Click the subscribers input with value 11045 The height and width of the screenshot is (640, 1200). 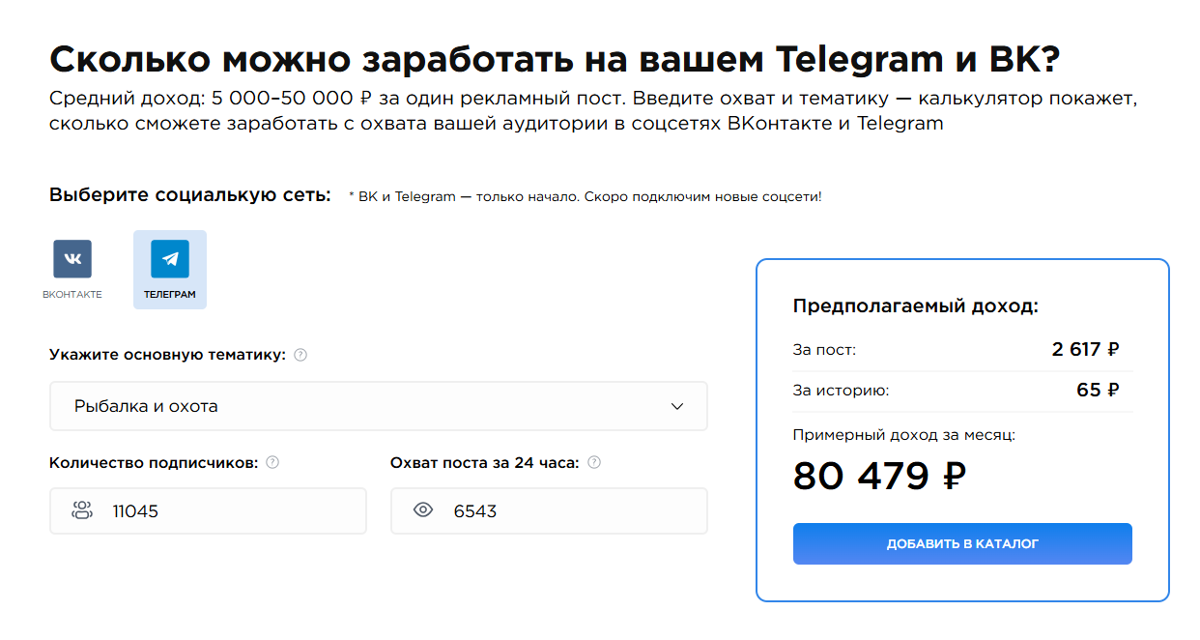[x=232, y=510]
